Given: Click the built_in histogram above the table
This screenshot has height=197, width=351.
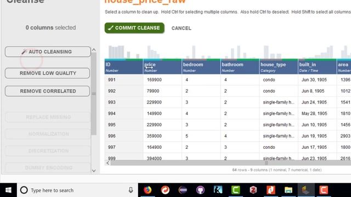Looking at the screenshot, I should point(318,52).
